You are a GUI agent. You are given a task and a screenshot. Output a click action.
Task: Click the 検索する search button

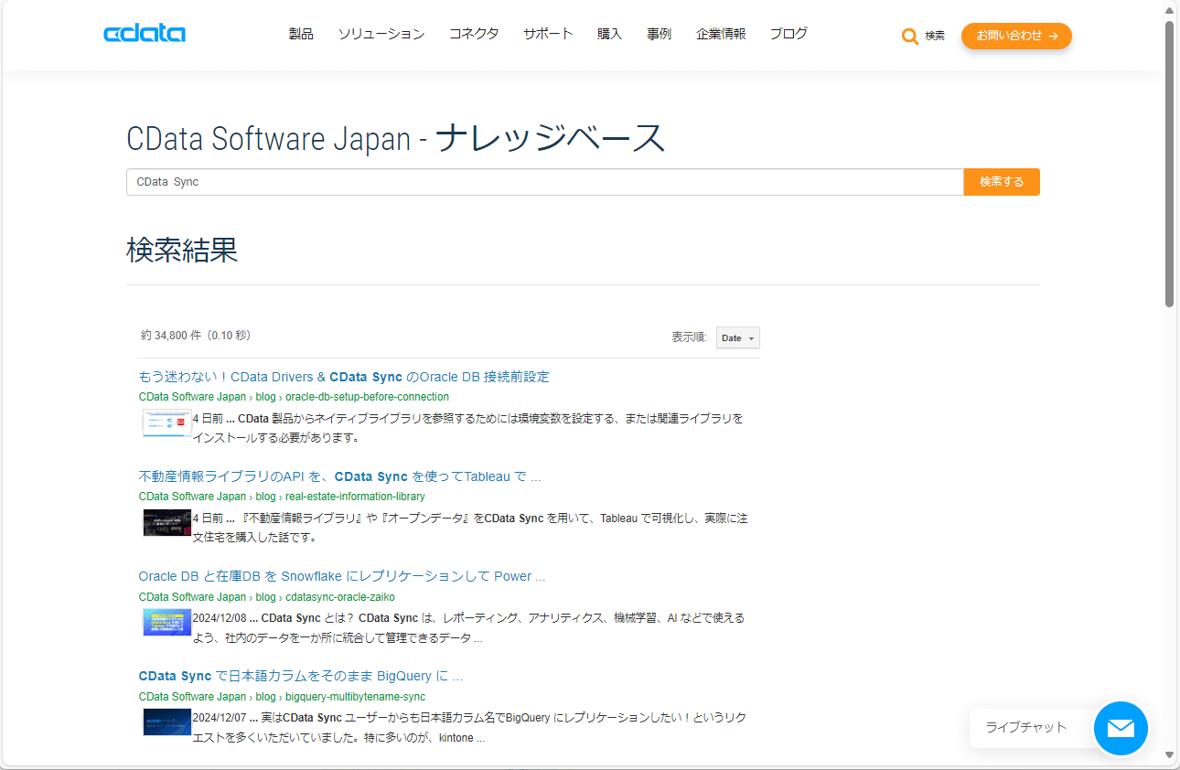point(1001,181)
